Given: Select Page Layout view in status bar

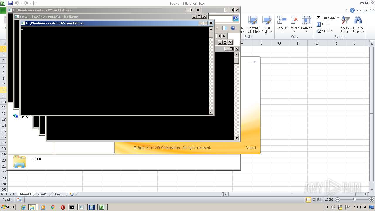Looking at the screenshot, I should point(314,200).
